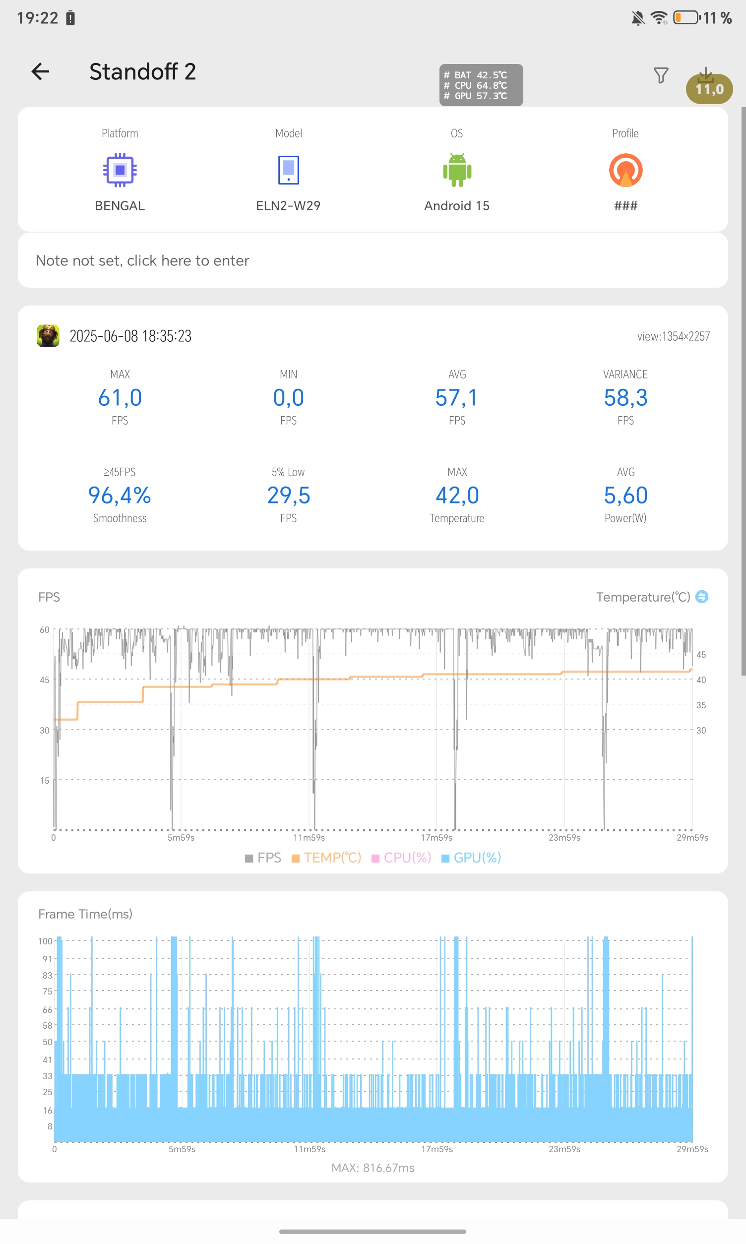Tap the 'Standoff 2' title text
Screen dimensions: 746x1244
[142, 71]
